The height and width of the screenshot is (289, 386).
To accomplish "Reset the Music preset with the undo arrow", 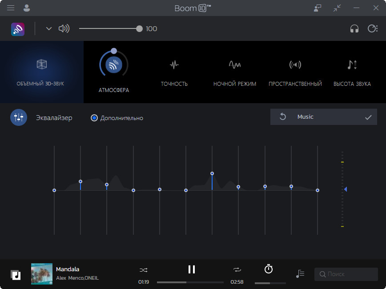I will tap(283, 117).
